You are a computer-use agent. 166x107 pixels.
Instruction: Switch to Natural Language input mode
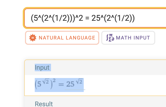tap(62, 38)
